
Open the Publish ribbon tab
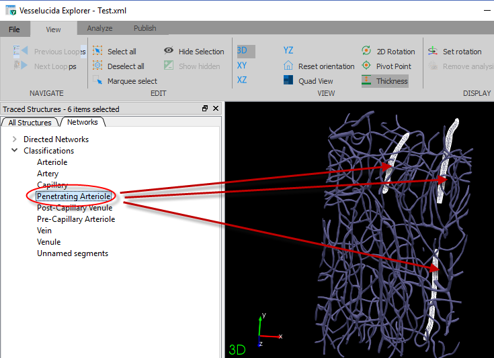click(x=145, y=28)
